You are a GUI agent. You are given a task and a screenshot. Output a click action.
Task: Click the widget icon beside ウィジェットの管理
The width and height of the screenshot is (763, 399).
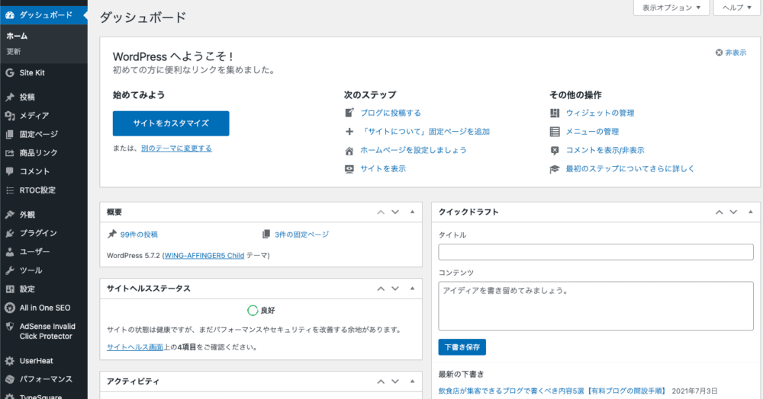tap(555, 113)
